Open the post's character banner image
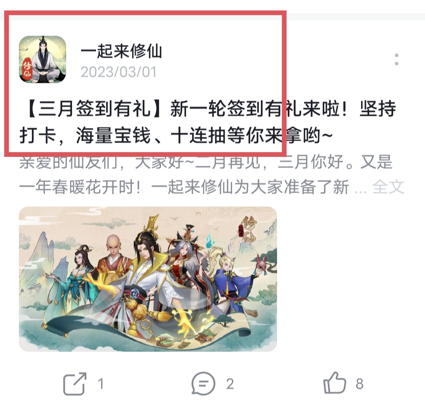Image resolution: width=425 pixels, height=417 pixels. [x=148, y=279]
